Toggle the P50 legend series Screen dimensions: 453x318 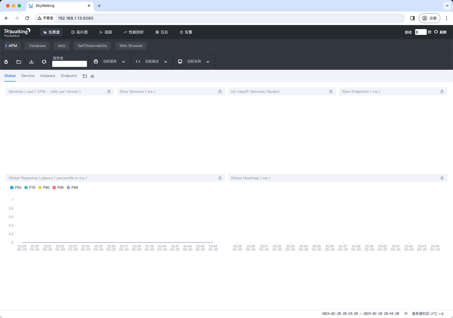[16, 187]
